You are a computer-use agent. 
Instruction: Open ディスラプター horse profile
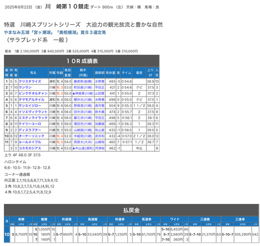tap(30, 130)
